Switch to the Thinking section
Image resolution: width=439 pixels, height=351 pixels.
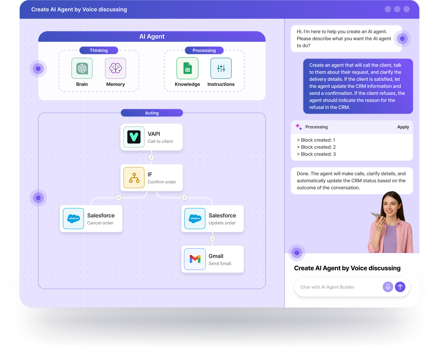click(99, 50)
